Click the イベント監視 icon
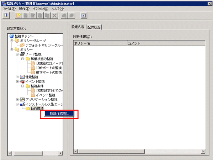The width and height of the screenshot is (213, 160). click(x=22, y=81)
